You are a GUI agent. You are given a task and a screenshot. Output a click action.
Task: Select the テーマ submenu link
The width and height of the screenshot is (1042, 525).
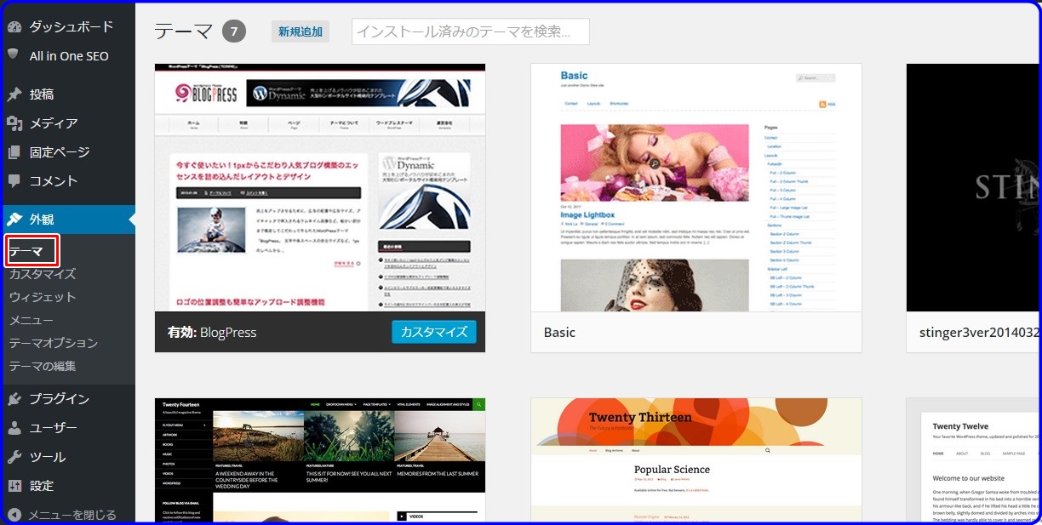point(26,251)
